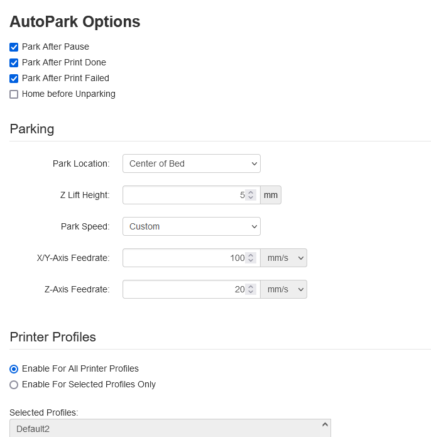The height and width of the screenshot is (437, 431).
Task: Decrement X/Y-Axis Feedrate stepper down arrow
Action: click(251, 260)
